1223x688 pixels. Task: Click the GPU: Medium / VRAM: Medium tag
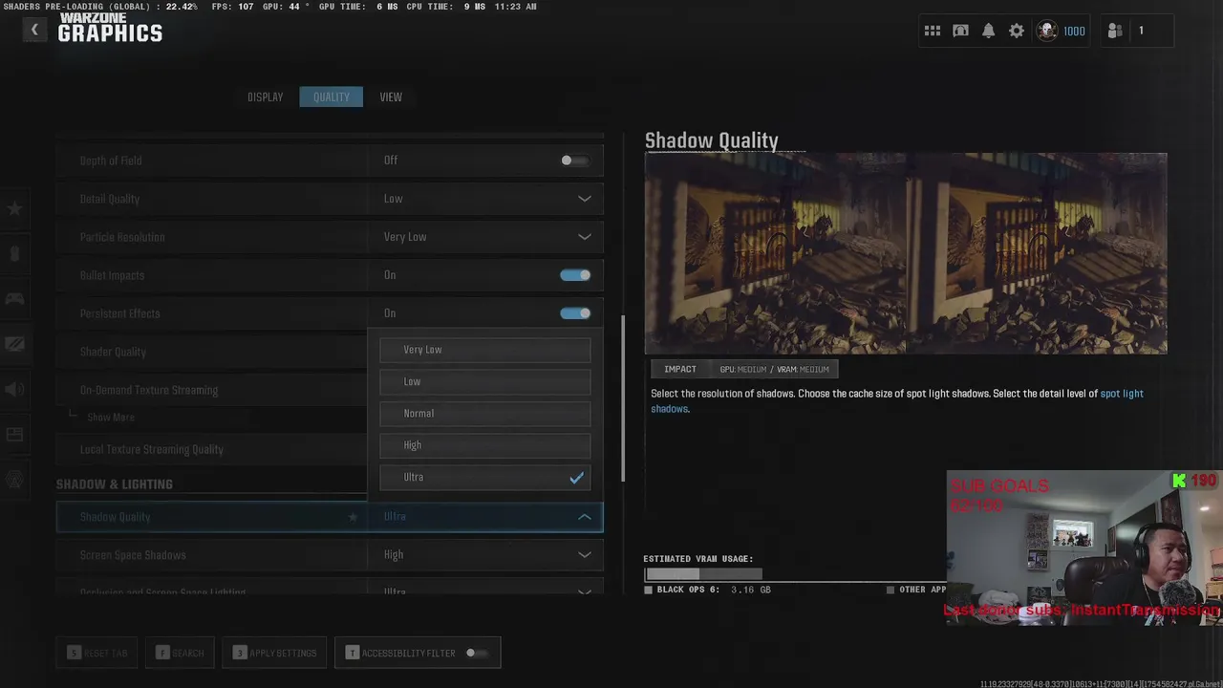pos(774,369)
